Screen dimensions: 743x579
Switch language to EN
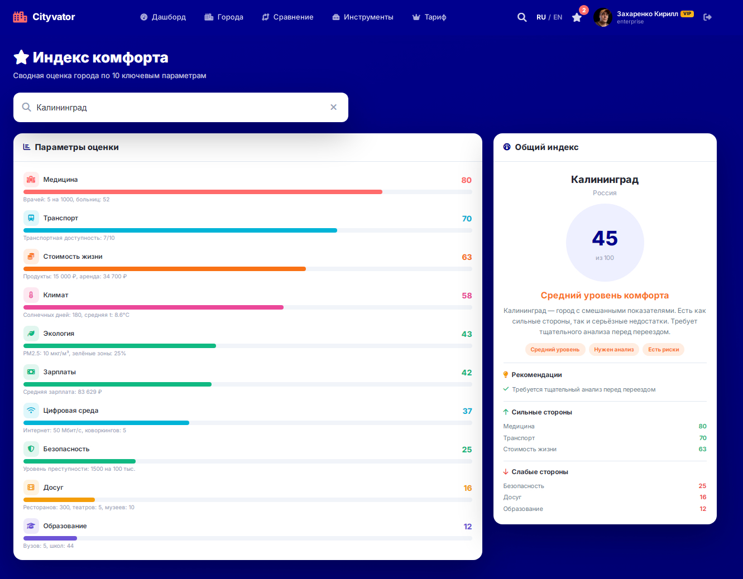coord(558,17)
